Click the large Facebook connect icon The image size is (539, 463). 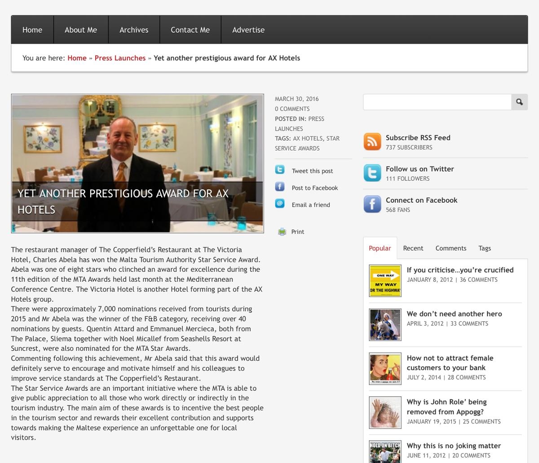pos(372,205)
